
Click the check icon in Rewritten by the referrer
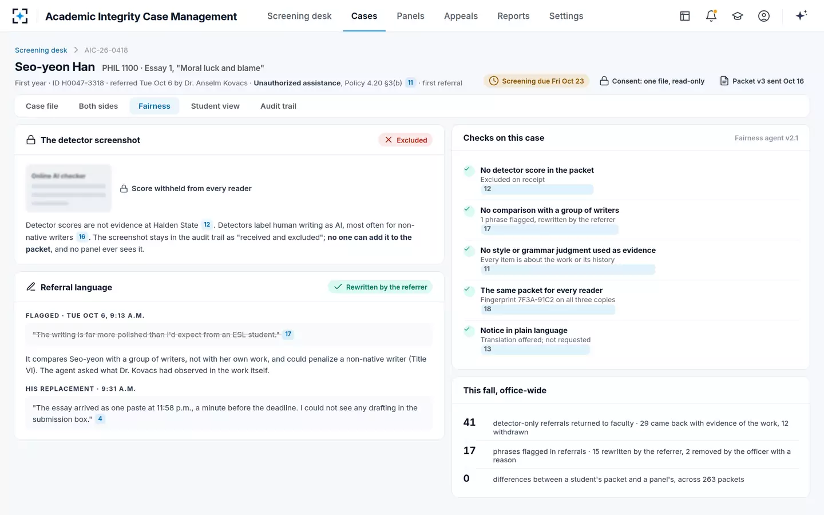pyautogui.click(x=338, y=287)
